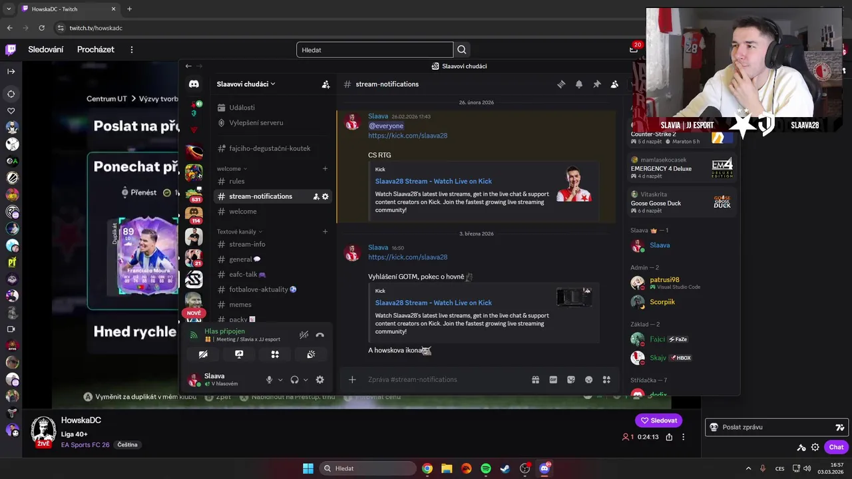Screen dimensions: 852x479
Task: Create invite for stream-notifications channel
Action: pos(316,196)
